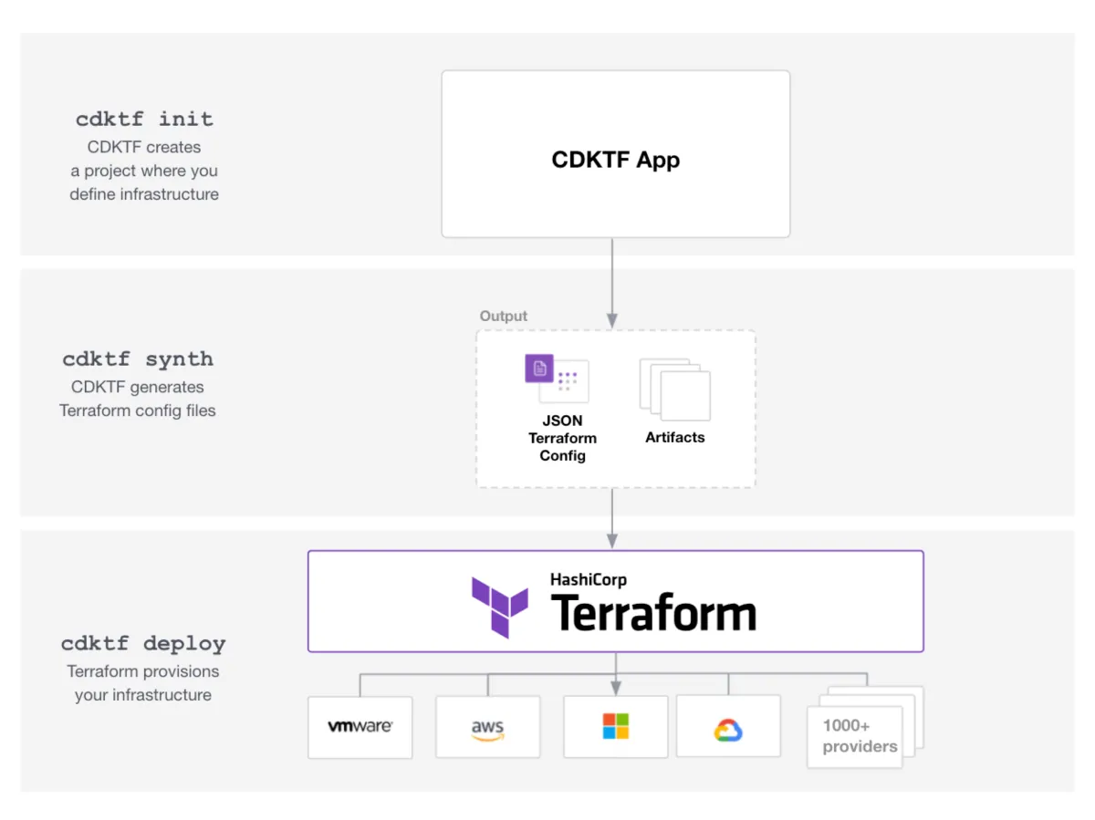The height and width of the screenshot is (820, 1095).
Task: Click the "Artifacts" caption text
Action: pos(675,437)
